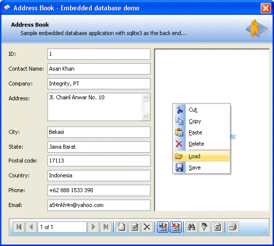Viewport: 274px width, 246px height.
Task: Click the Phone field
Action: 99,190
